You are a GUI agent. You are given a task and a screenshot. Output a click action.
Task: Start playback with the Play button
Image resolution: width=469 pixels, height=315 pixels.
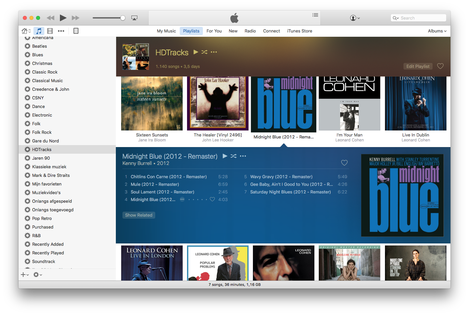(x=63, y=18)
